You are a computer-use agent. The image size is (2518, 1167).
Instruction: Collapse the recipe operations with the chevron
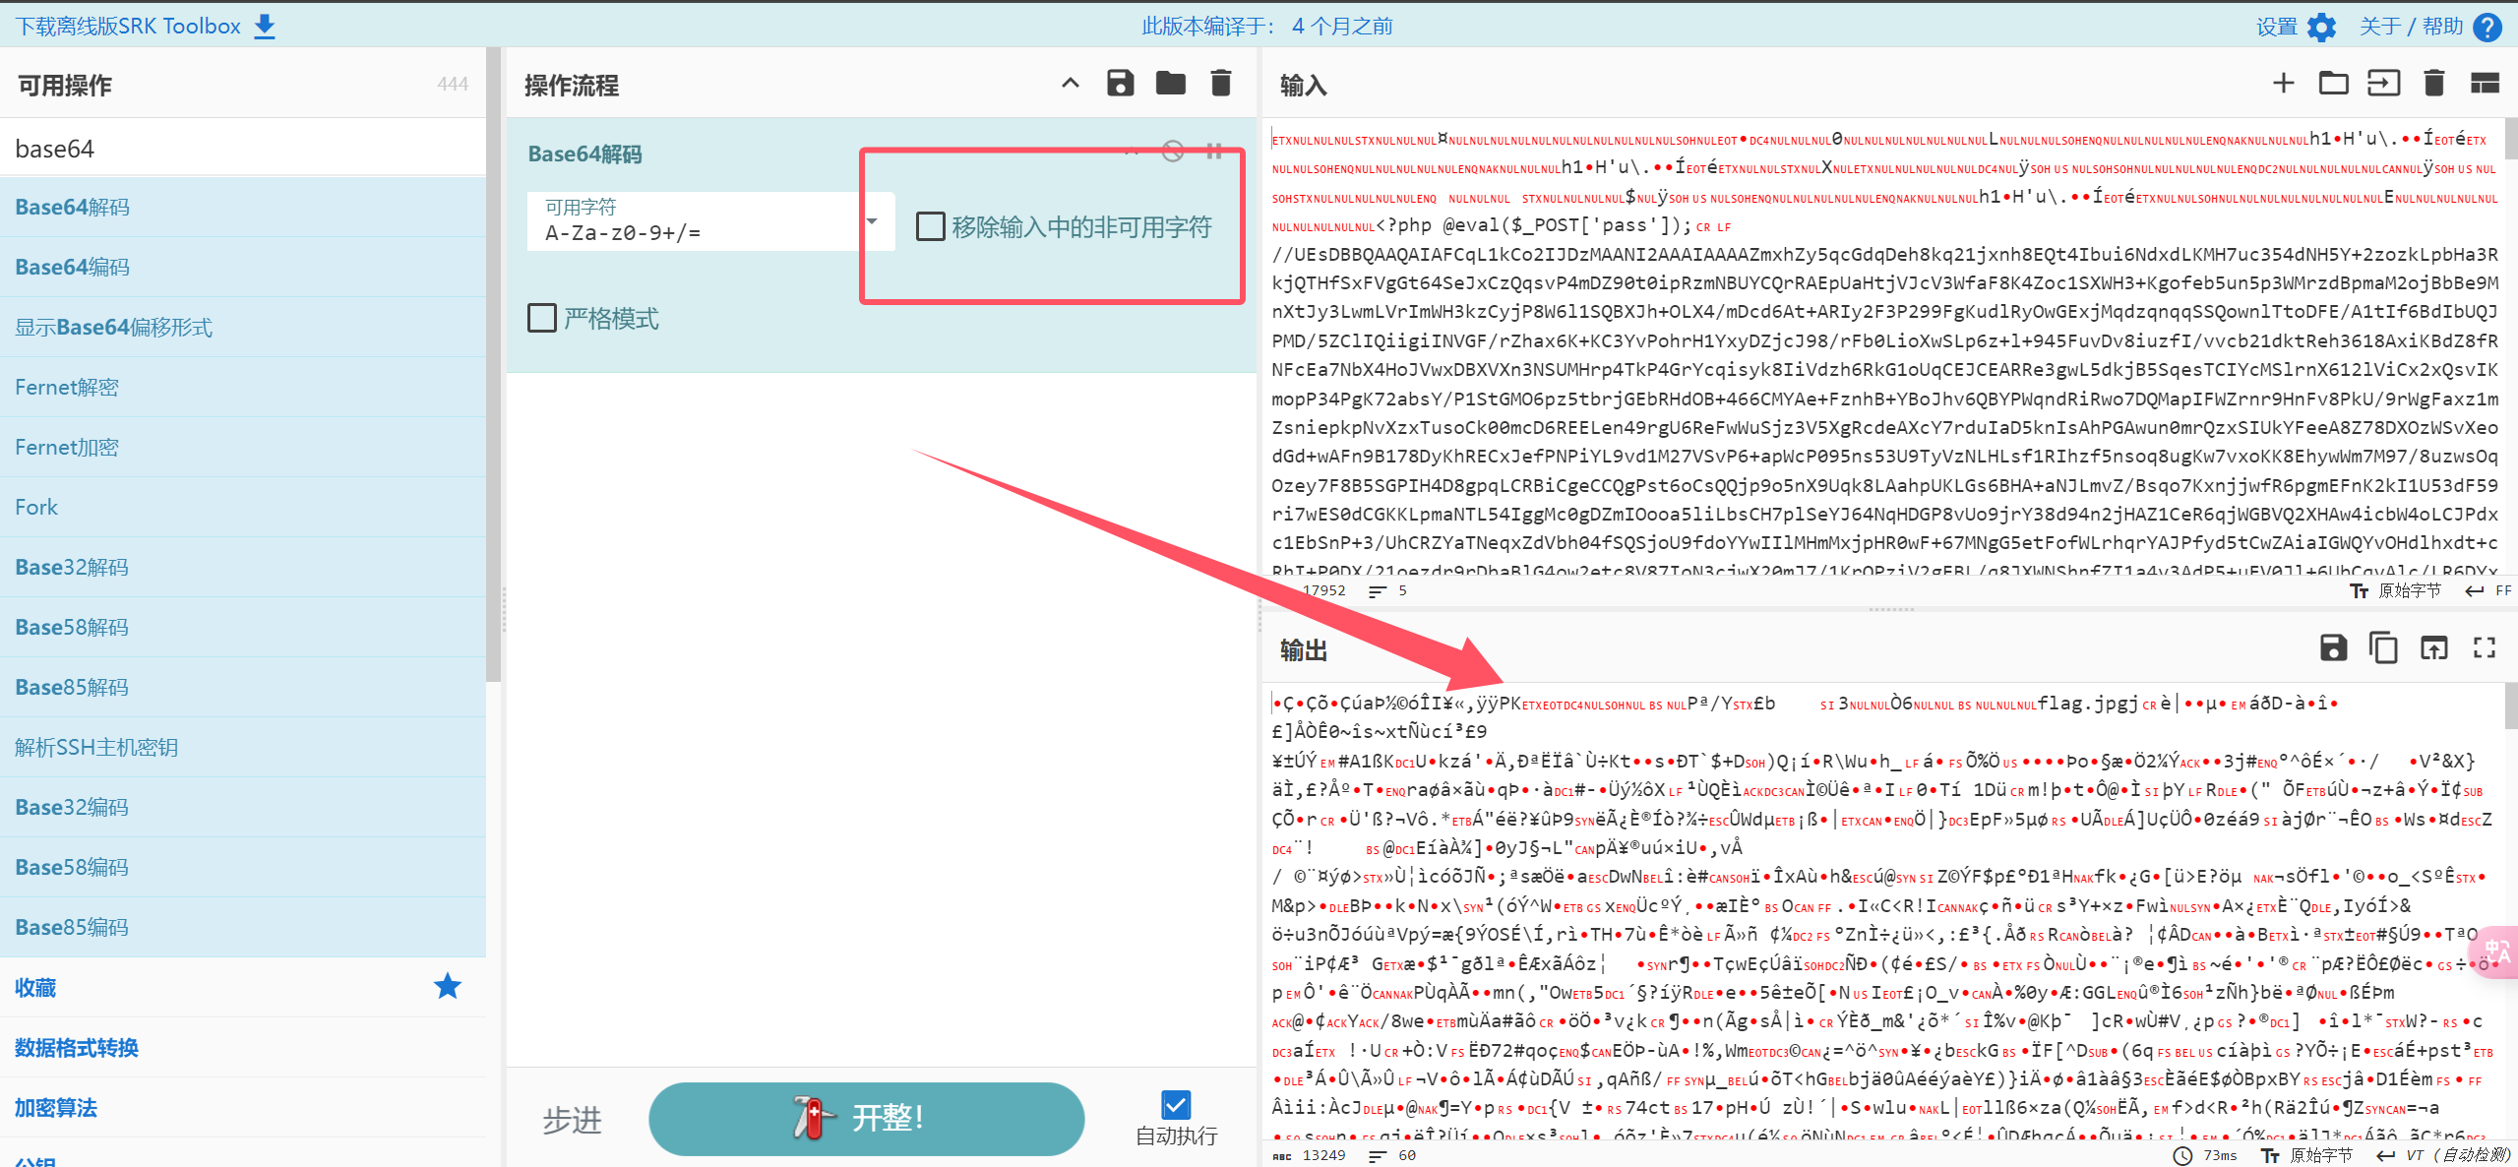pos(1070,84)
